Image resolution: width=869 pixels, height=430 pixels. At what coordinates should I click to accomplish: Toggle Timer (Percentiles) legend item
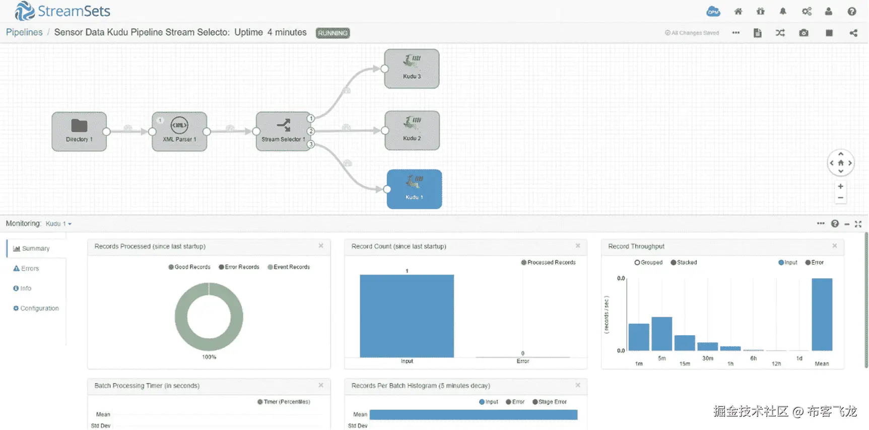pos(284,402)
